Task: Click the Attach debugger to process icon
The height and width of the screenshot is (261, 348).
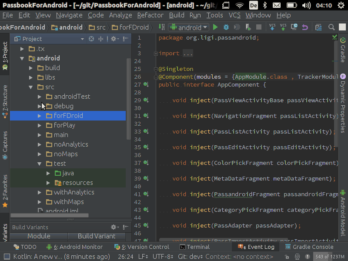Action: (x=248, y=27)
